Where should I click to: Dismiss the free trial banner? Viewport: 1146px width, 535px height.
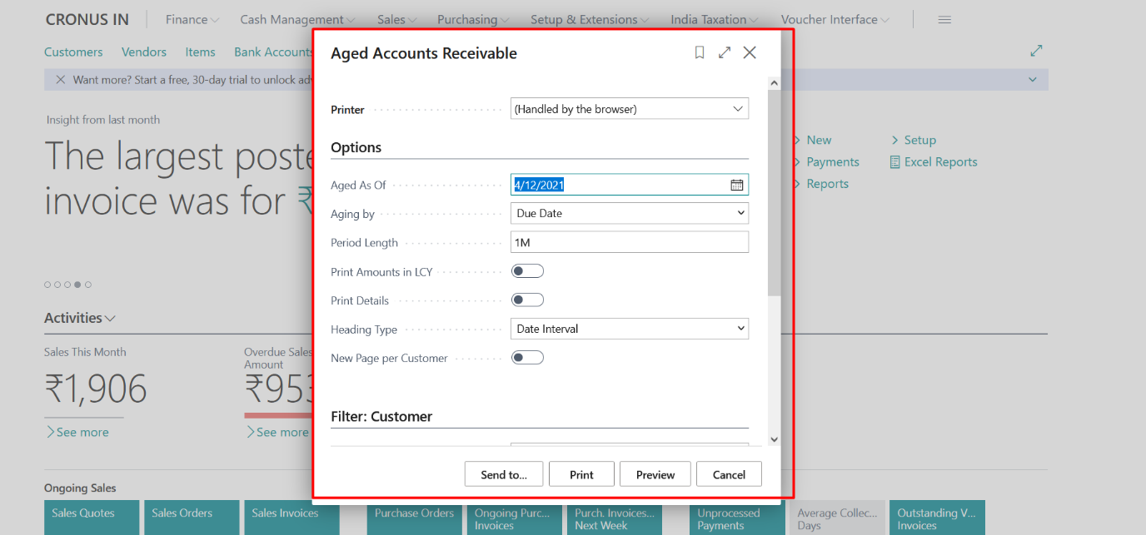pos(59,79)
